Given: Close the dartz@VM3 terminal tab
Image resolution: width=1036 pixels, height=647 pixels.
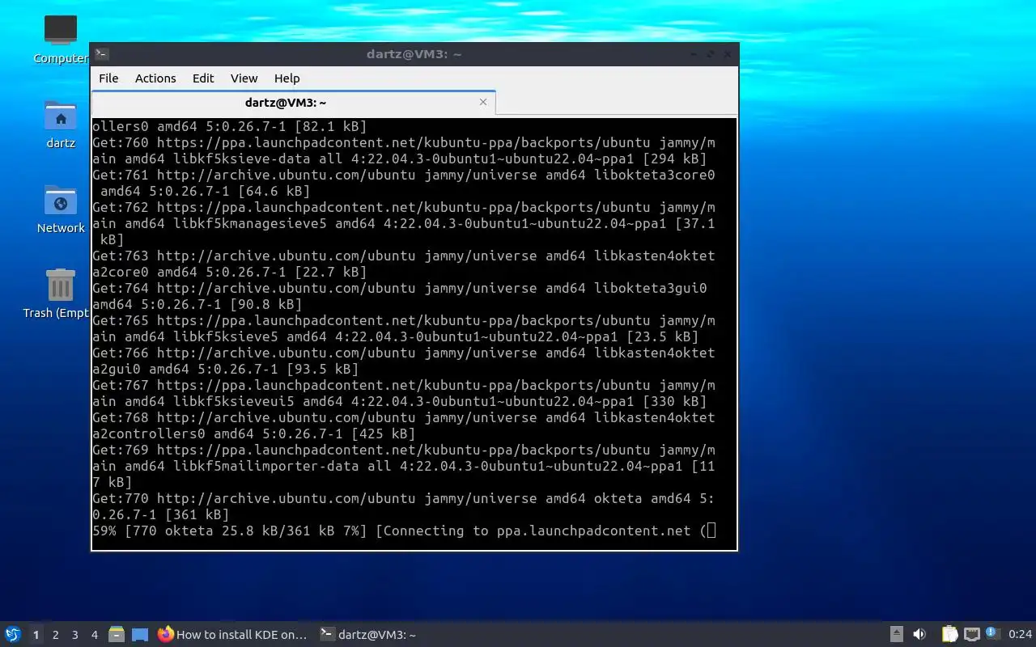Looking at the screenshot, I should (x=483, y=102).
